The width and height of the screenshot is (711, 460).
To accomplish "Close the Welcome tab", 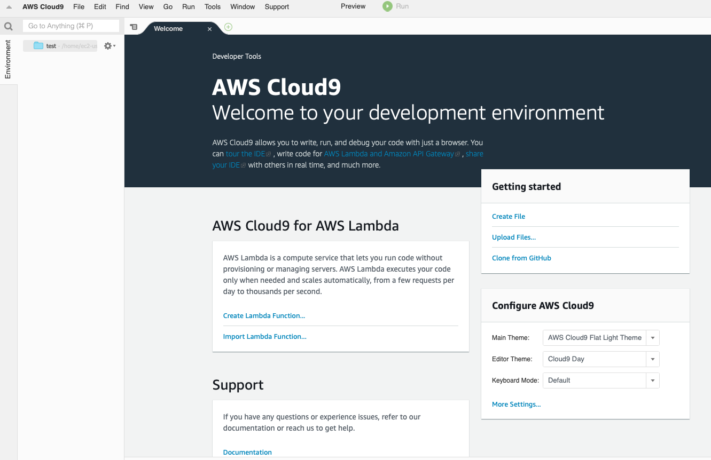I will coord(210,29).
